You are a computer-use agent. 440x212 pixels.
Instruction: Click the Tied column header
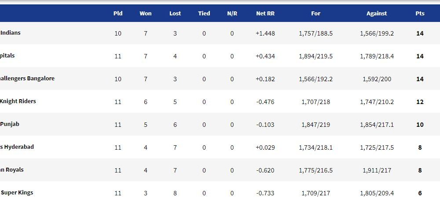coord(204,13)
